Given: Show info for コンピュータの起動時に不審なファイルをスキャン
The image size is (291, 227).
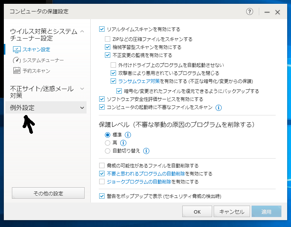Looking at the screenshot, I should click(218, 107).
